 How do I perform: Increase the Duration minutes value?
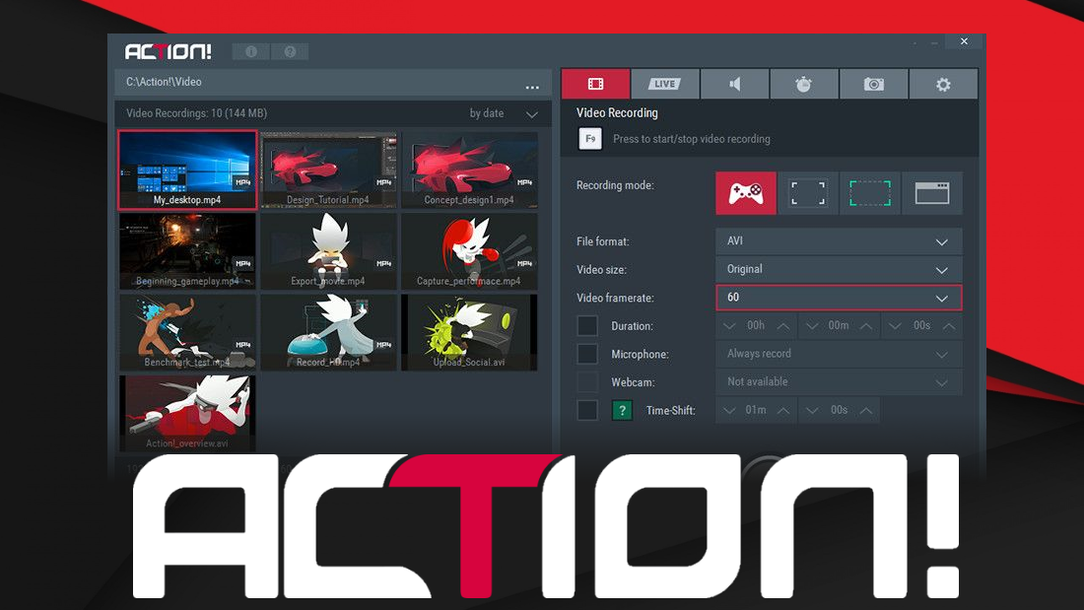(866, 326)
